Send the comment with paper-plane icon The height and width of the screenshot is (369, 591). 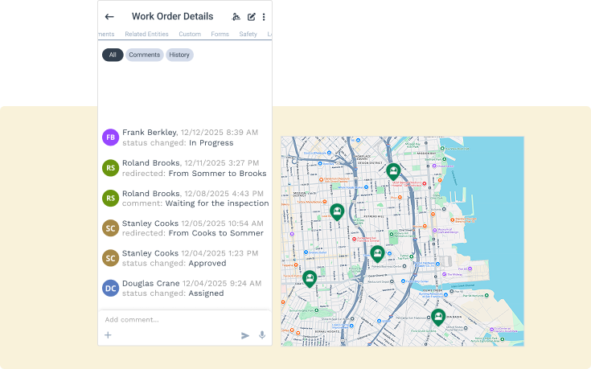click(x=245, y=335)
